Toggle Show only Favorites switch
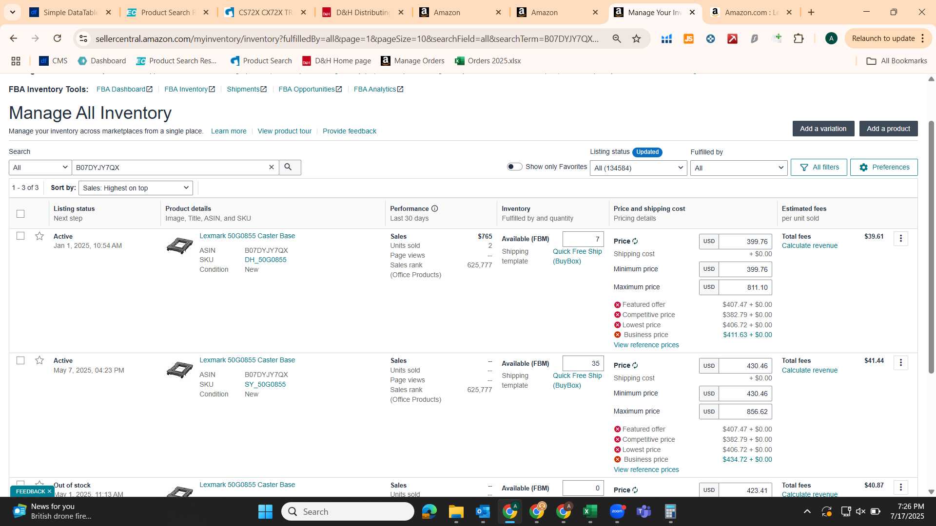This screenshot has height=526, width=936. (514, 167)
